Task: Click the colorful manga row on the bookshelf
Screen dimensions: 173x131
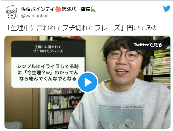Action: click(x=65, y=91)
